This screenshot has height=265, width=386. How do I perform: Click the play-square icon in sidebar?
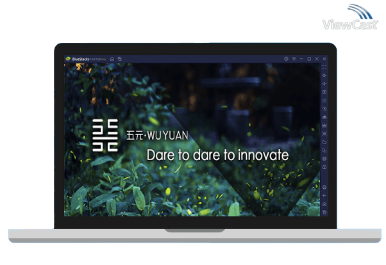click(x=324, y=92)
